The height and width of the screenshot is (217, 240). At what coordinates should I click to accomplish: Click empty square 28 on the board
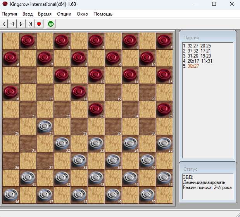(x=79, y=126)
